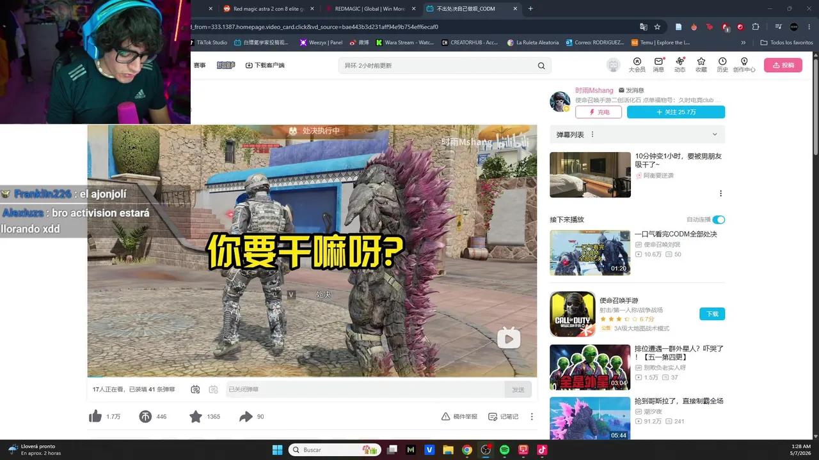Expand hidden bookmarks with the double chevron
The height and width of the screenshot is (460, 819).
743,43
